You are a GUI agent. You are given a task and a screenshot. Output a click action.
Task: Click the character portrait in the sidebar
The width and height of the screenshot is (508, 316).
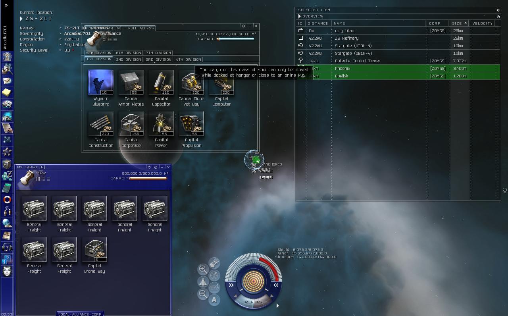click(7, 272)
